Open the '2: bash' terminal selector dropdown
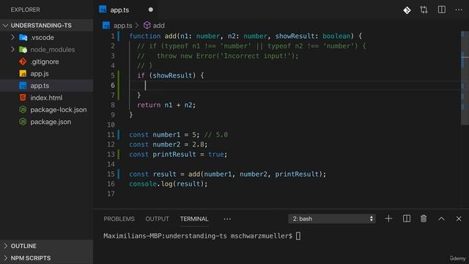This screenshot has width=469, height=264. (x=332, y=219)
